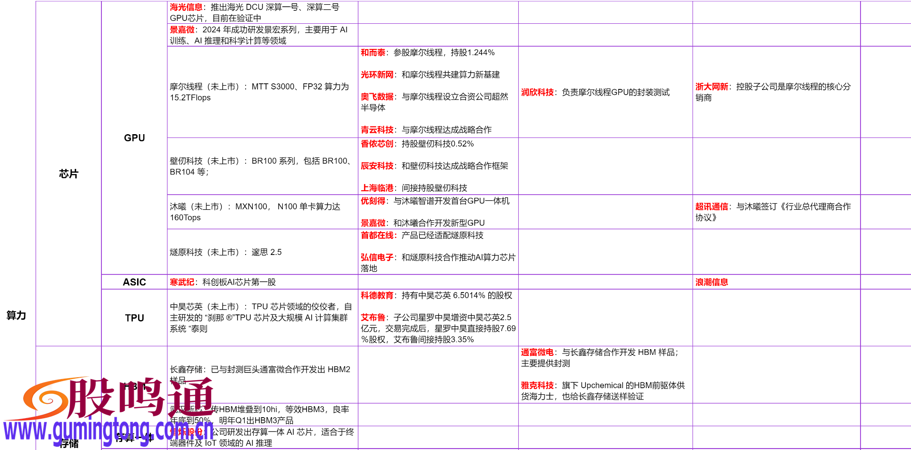911x450 pixels.
Task: Click the TPU category cell
Action: [135, 317]
